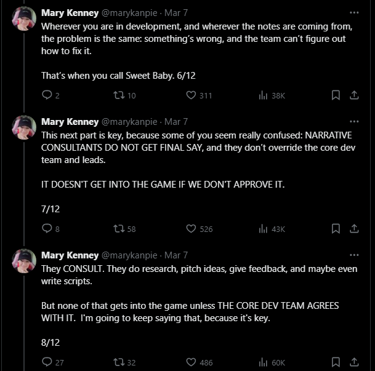This screenshot has width=375, height=371.
Task: Share the 8/12 tweet
Action: (x=354, y=362)
